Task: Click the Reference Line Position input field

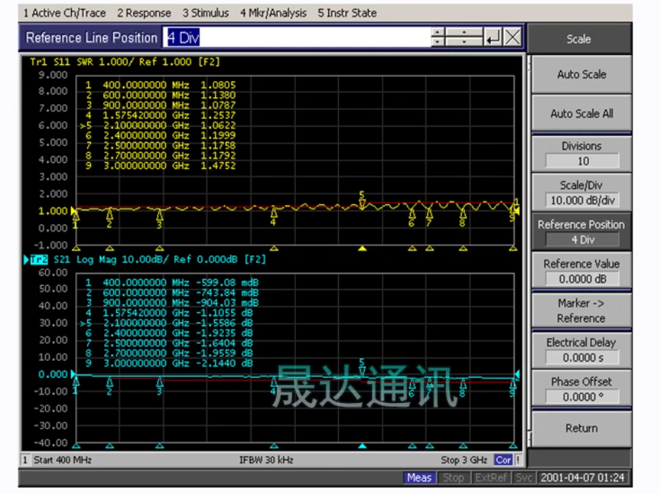Action: pos(296,38)
